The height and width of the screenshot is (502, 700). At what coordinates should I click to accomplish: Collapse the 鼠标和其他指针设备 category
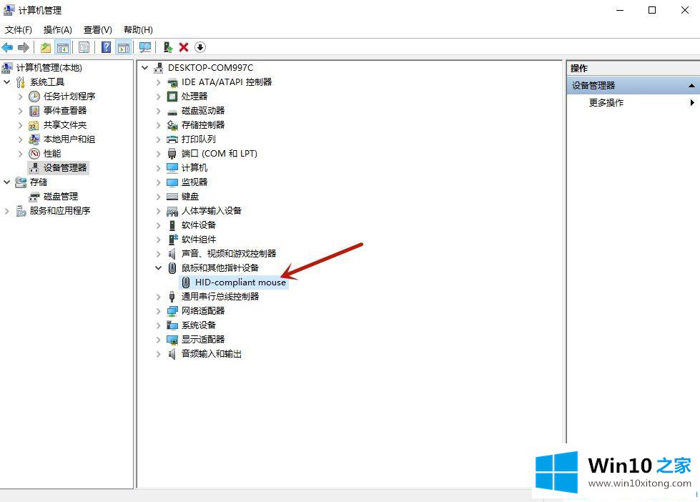159,268
